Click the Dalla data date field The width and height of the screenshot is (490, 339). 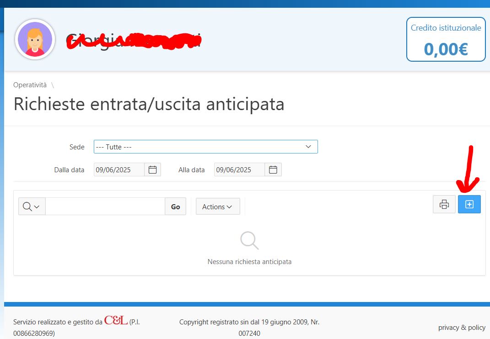click(119, 169)
